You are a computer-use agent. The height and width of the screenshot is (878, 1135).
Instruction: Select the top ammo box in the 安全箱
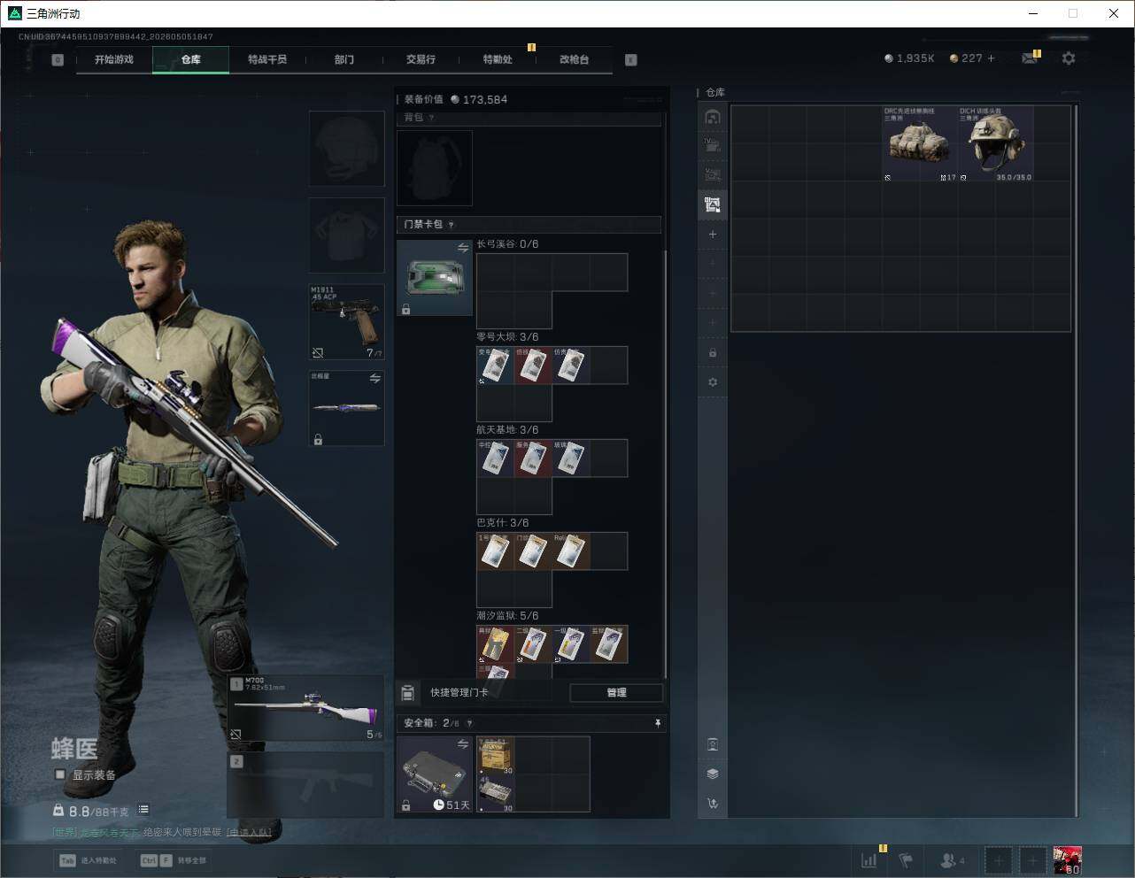(x=496, y=756)
